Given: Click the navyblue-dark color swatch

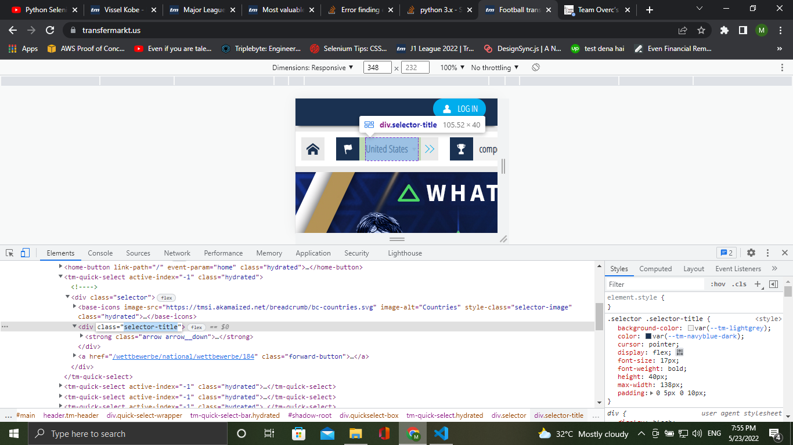Looking at the screenshot, I should coord(648,336).
